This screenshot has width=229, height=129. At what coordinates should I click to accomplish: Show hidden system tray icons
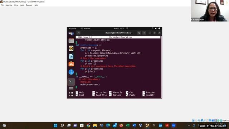click(x=189, y=125)
